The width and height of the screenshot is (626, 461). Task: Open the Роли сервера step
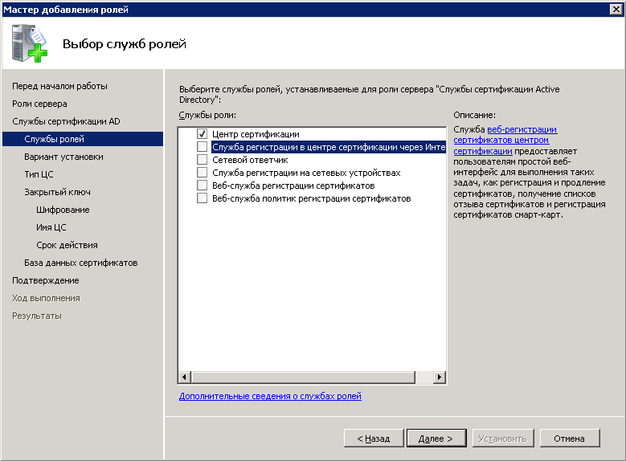coord(39,104)
